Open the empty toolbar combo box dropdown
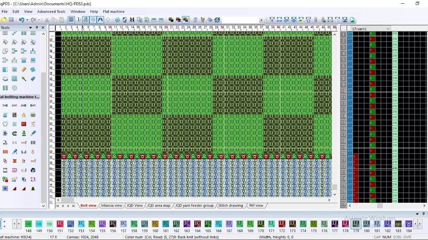 coord(261,20)
